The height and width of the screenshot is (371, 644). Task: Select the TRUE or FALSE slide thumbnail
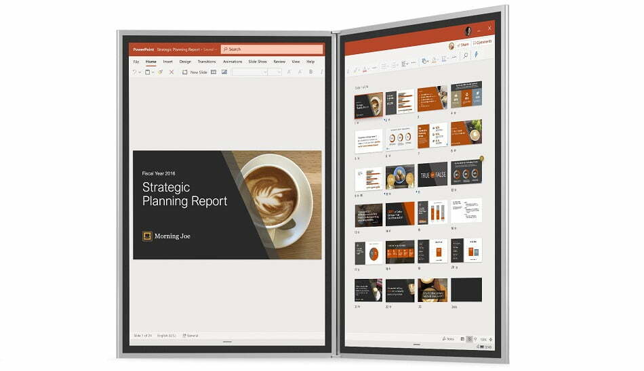pyautogui.click(x=432, y=175)
